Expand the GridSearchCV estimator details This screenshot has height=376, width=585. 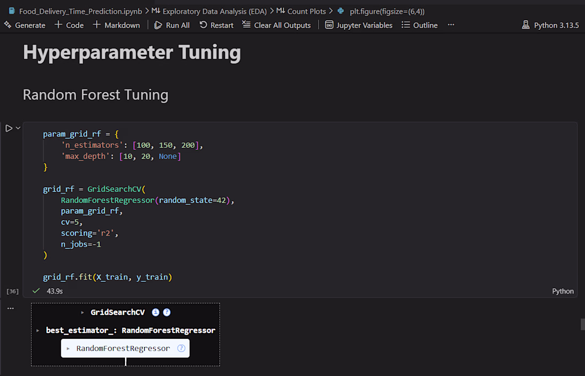[82, 313]
